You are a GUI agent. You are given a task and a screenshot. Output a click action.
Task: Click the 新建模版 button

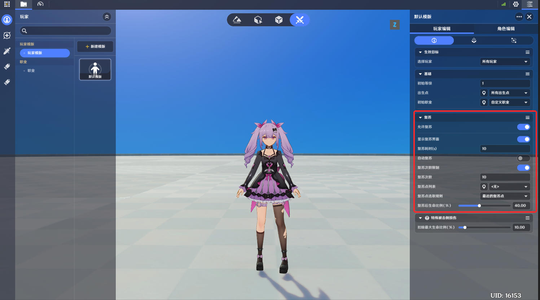(x=95, y=47)
